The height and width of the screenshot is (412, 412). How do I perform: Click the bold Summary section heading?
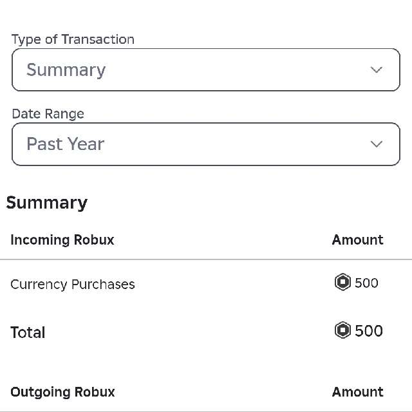tap(47, 203)
